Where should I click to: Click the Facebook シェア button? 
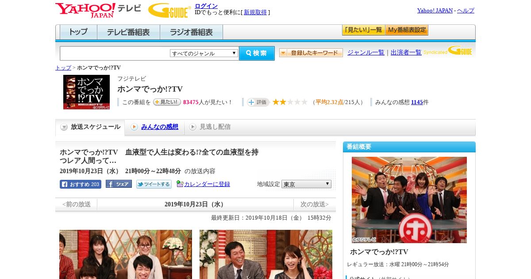point(119,184)
